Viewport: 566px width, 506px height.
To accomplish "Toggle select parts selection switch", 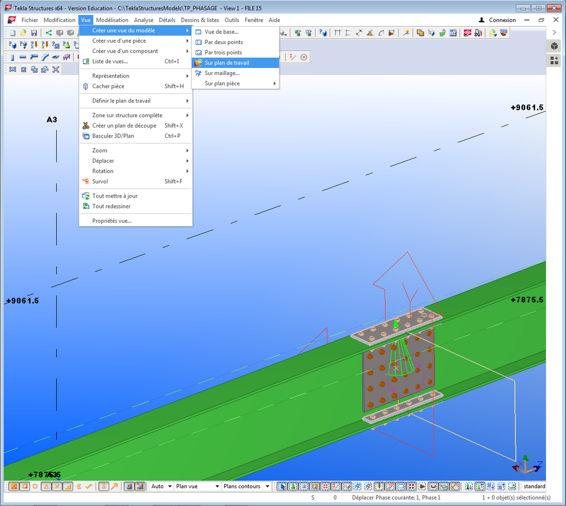I will [304, 486].
